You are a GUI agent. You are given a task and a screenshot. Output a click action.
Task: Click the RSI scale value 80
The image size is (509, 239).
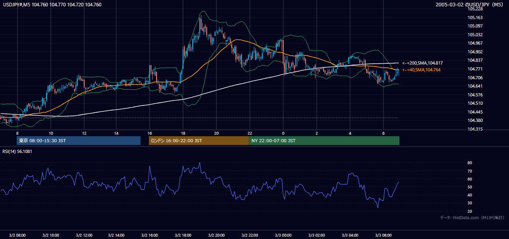click(470, 163)
